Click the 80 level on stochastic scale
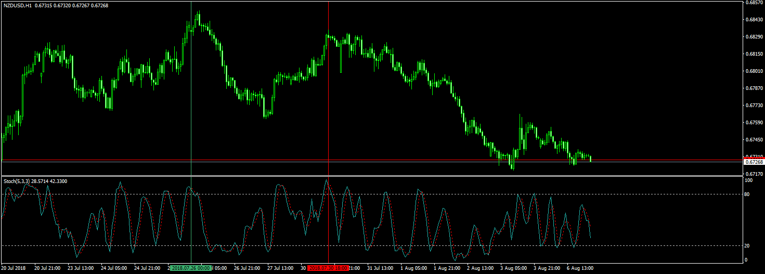 (x=748, y=194)
